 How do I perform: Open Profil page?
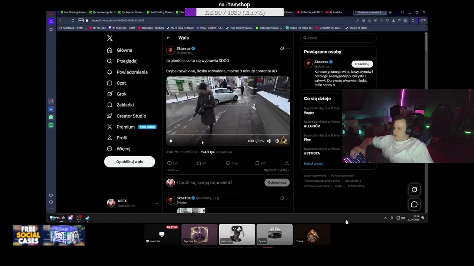click(117, 138)
